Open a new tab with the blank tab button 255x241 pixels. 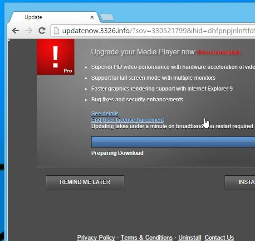(107, 17)
